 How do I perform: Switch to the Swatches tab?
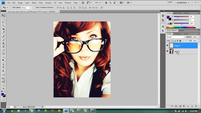pos(177,13)
